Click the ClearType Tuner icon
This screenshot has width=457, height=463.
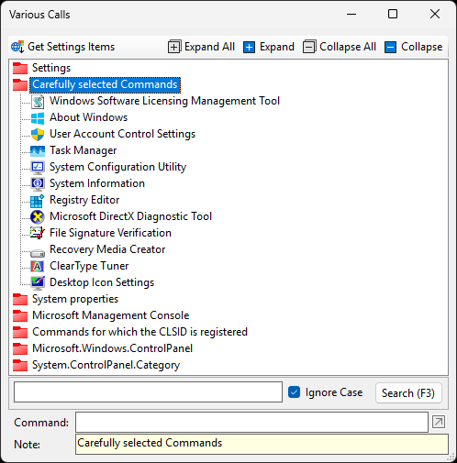[38, 266]
